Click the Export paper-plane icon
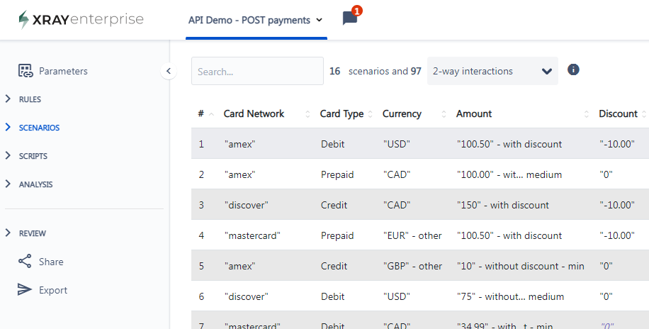 pos(25,289)
